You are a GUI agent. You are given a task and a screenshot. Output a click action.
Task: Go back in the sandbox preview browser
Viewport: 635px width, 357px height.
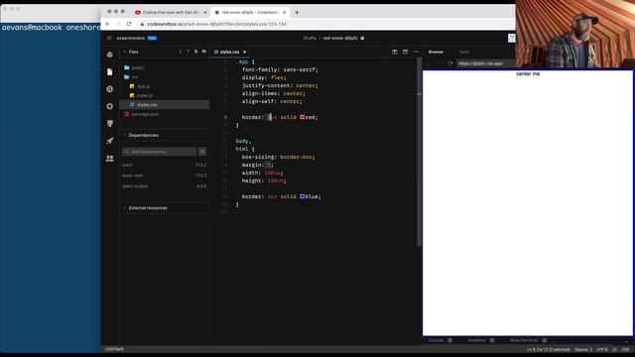click(x=429, y=63)
